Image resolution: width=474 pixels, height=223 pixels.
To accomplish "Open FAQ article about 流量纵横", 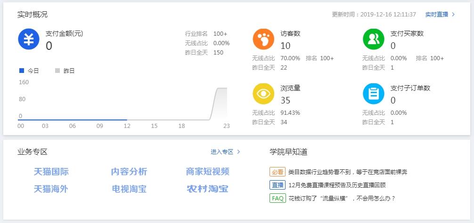I will click(x=342, y=198).
